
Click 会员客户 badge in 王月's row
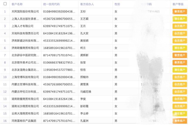pyautogui.click(x=179, y=26)
